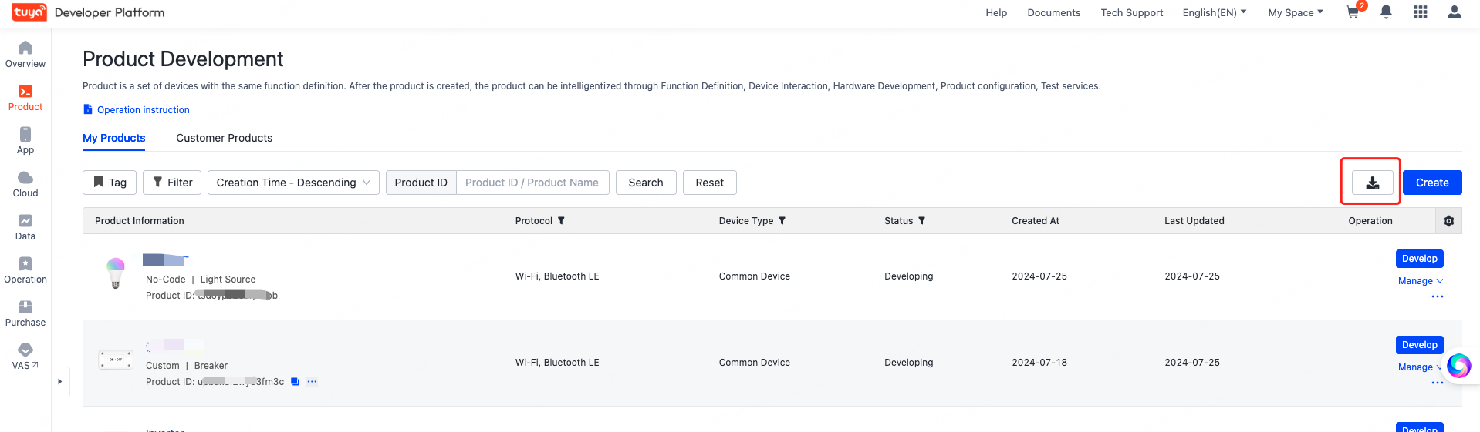Open notifications bell icon
The image size is (1480, 432).
(x=1386, y=12)
